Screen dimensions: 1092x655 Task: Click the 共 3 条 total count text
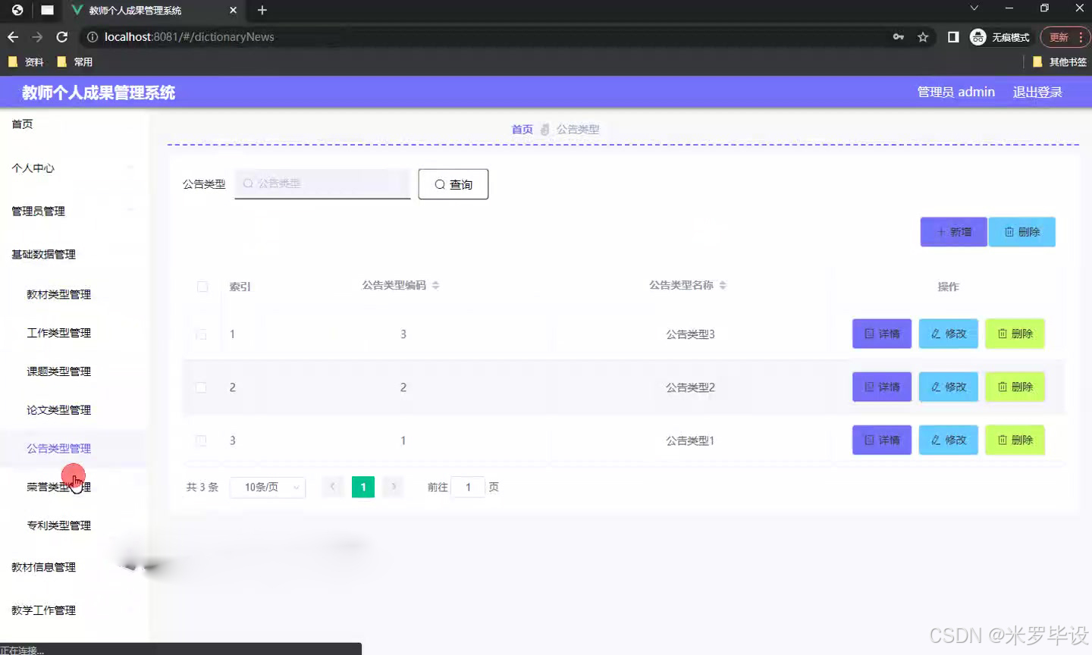tap(202, 487)
